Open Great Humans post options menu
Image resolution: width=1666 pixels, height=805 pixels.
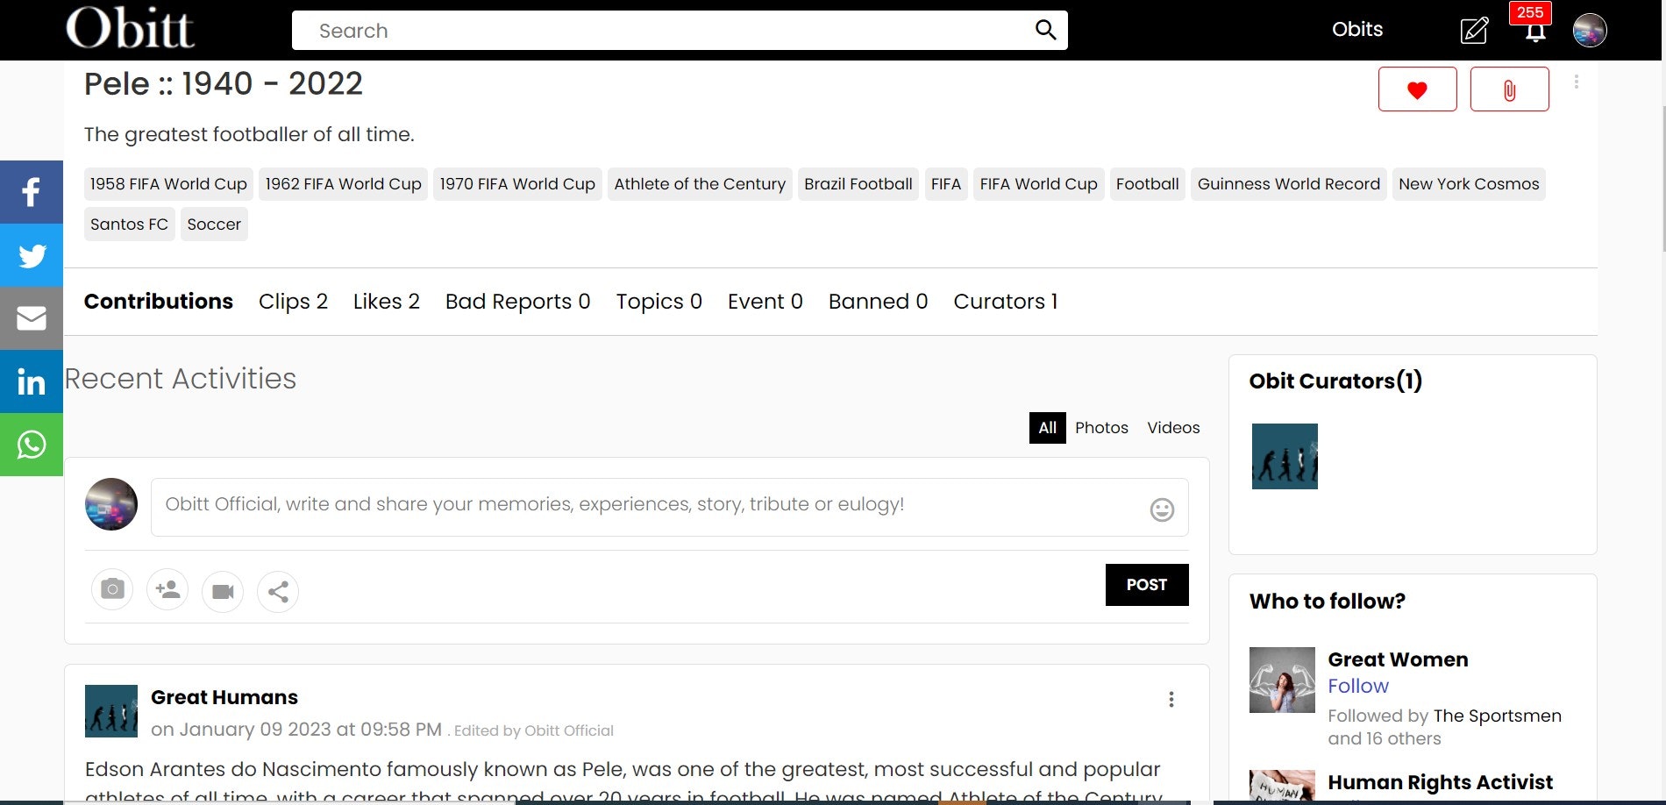click(x=1171, y=699)
